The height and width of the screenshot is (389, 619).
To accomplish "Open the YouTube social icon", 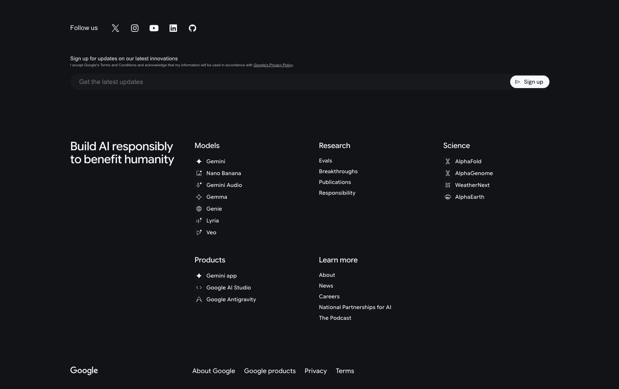I will pos(154,28).
